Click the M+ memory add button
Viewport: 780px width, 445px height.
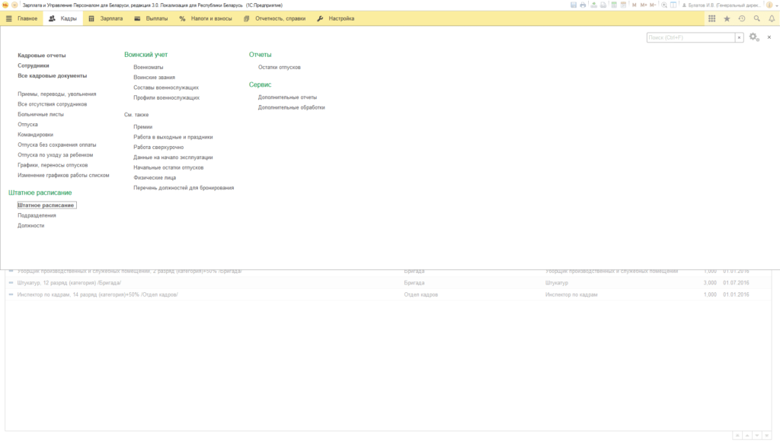coord(644,5)
